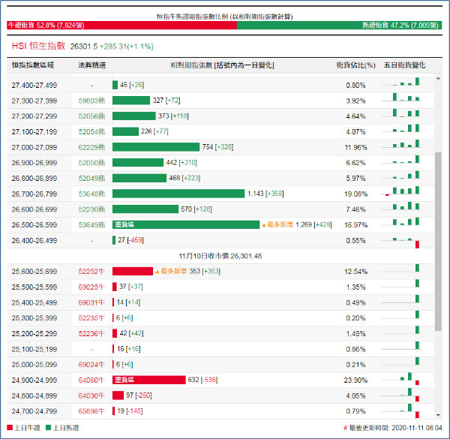
Task: Click the red 牛證街貨 52.8% ratio bar
Action: tap(122, 26)
